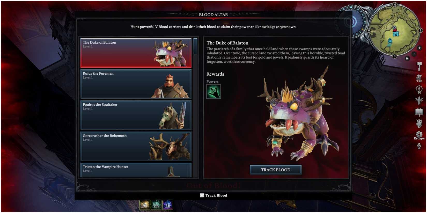The height and width of the screenshot is (213, 427).
Task: Click the microphone voice chat icon
Action: coord(419,146)
